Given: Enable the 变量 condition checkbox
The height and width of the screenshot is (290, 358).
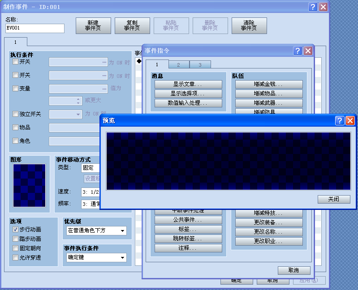Looking at the screenshot, I should coord(15,88).
